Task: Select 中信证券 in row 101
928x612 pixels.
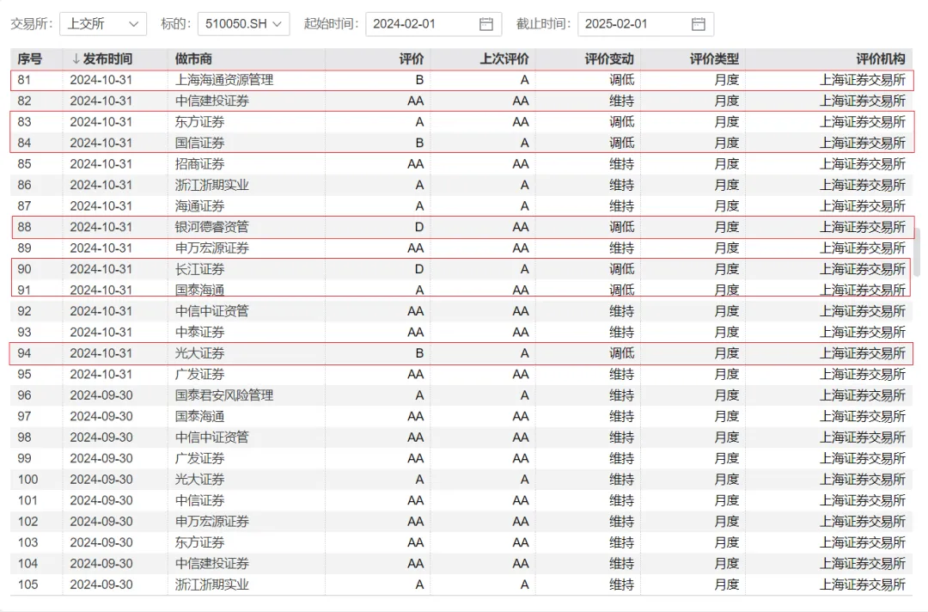Action: pos(199,500)
